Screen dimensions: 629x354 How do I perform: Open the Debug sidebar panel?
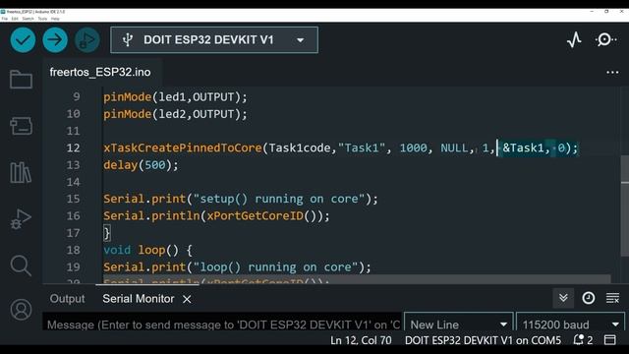21,219
